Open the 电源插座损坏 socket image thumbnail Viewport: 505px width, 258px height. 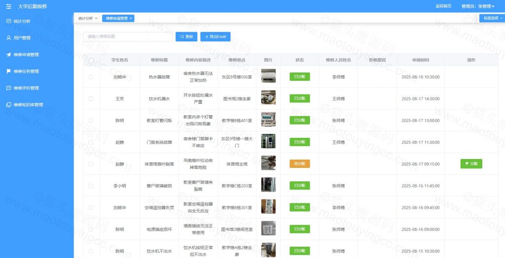click(268, 228)
